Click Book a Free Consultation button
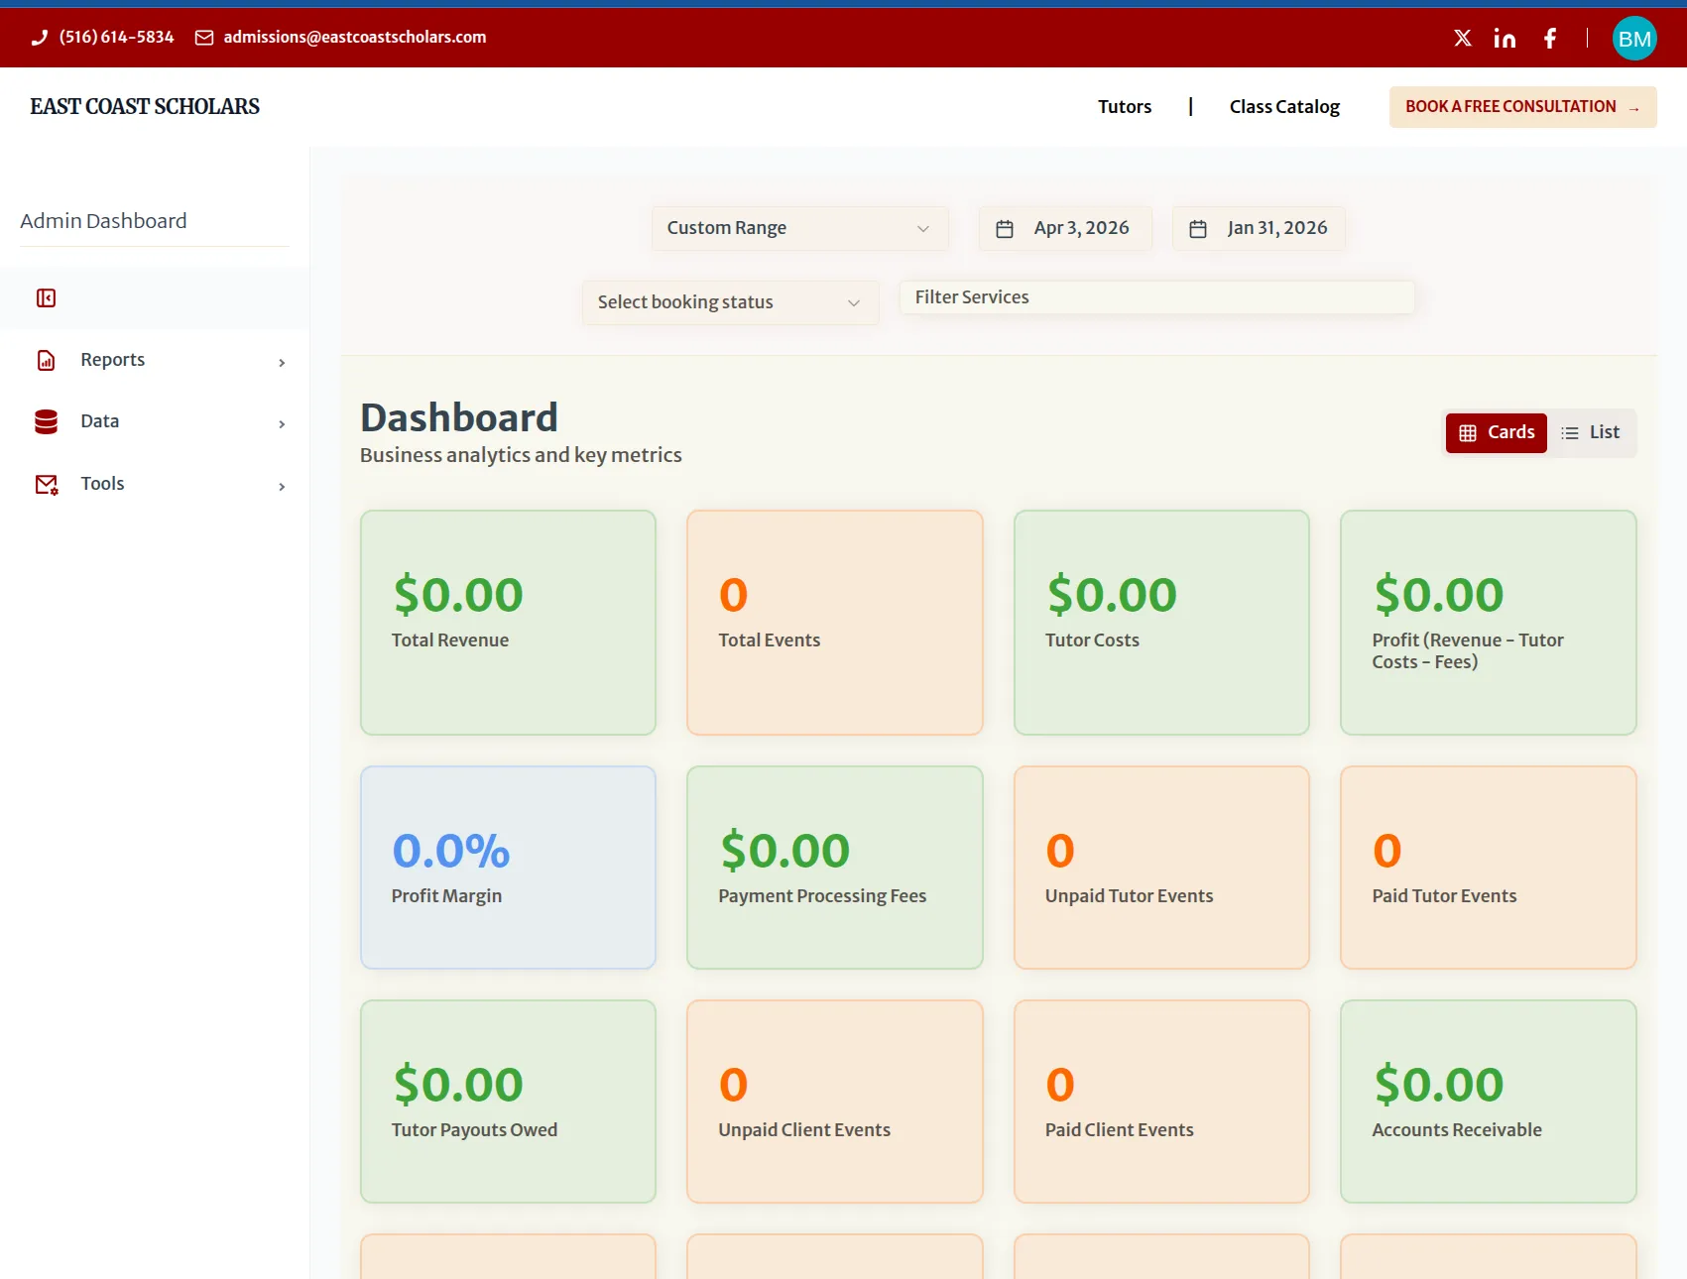This screenshot has width=1687, height=1279. click(x=1521, y=106)
